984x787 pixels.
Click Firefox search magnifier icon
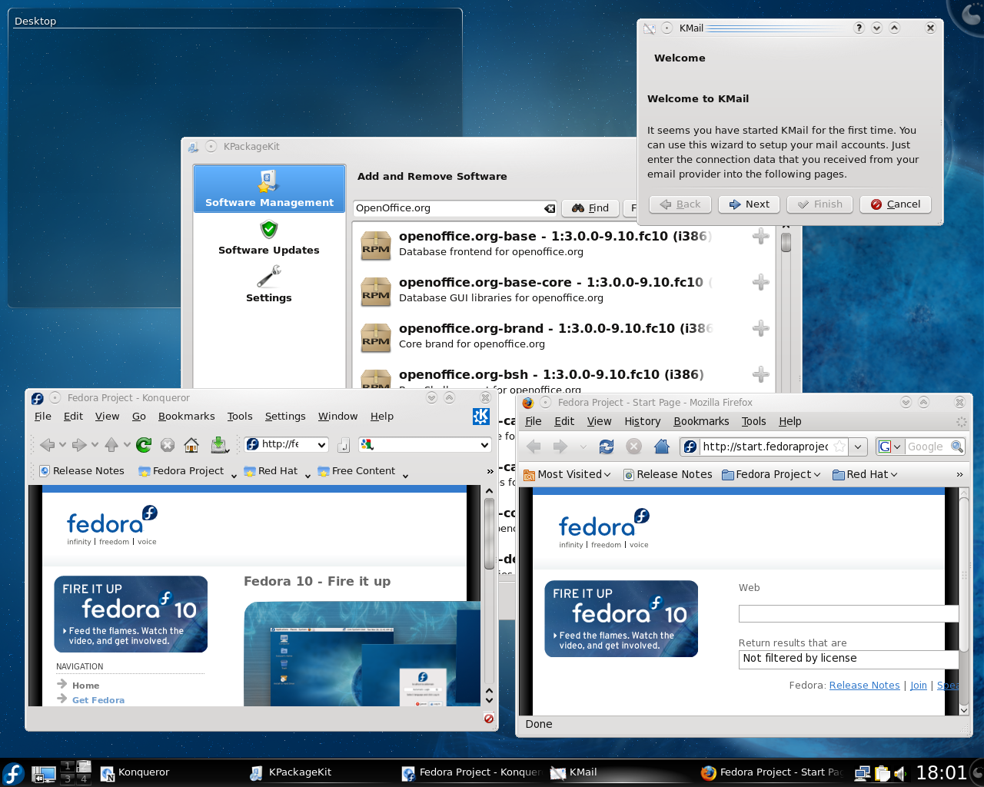point(957,447)
